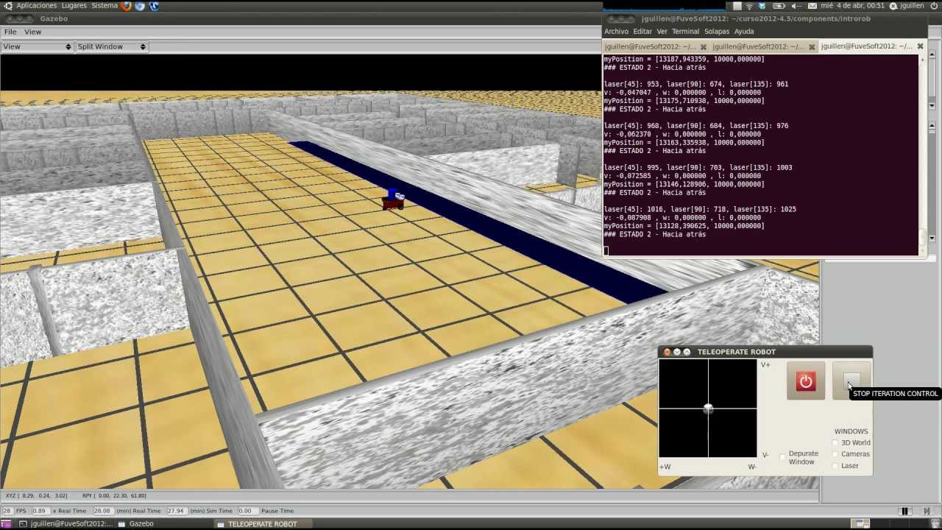Enable the 3D World checkbox
The height and width of the screenshot is (530, 942).
point(835,443)
